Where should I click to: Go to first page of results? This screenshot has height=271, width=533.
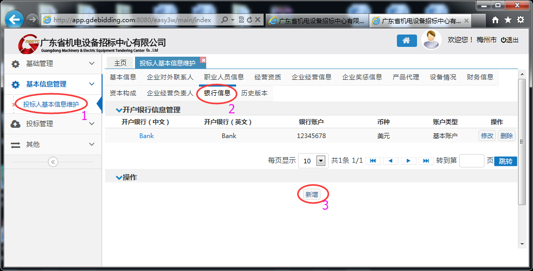[x=373, y=161]
